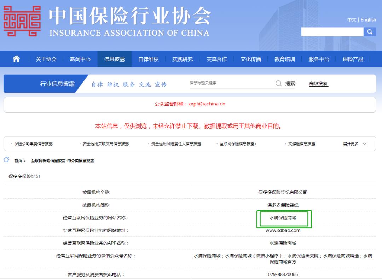Switch to the 新闻中心 tab
382x279 pixels.
click(80, 59)
